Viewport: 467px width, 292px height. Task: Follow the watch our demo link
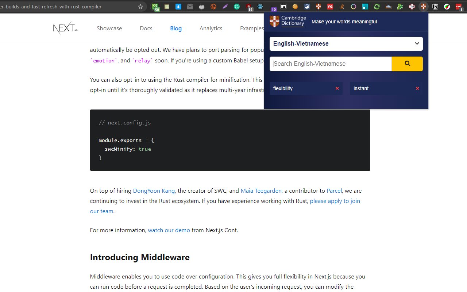(x=169, y=230)
